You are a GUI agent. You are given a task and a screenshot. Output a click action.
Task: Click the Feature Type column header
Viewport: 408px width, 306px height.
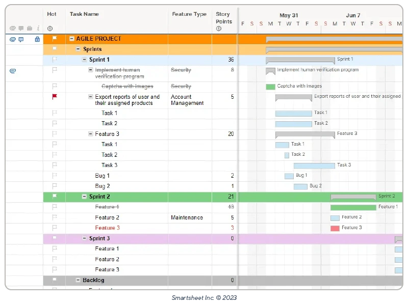[x=189, y=14]
